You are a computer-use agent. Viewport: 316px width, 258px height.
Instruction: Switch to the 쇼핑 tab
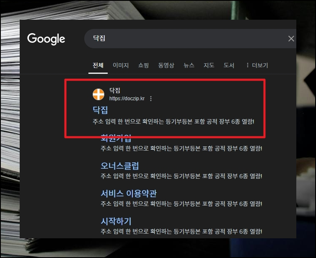[x=143, y=65]
